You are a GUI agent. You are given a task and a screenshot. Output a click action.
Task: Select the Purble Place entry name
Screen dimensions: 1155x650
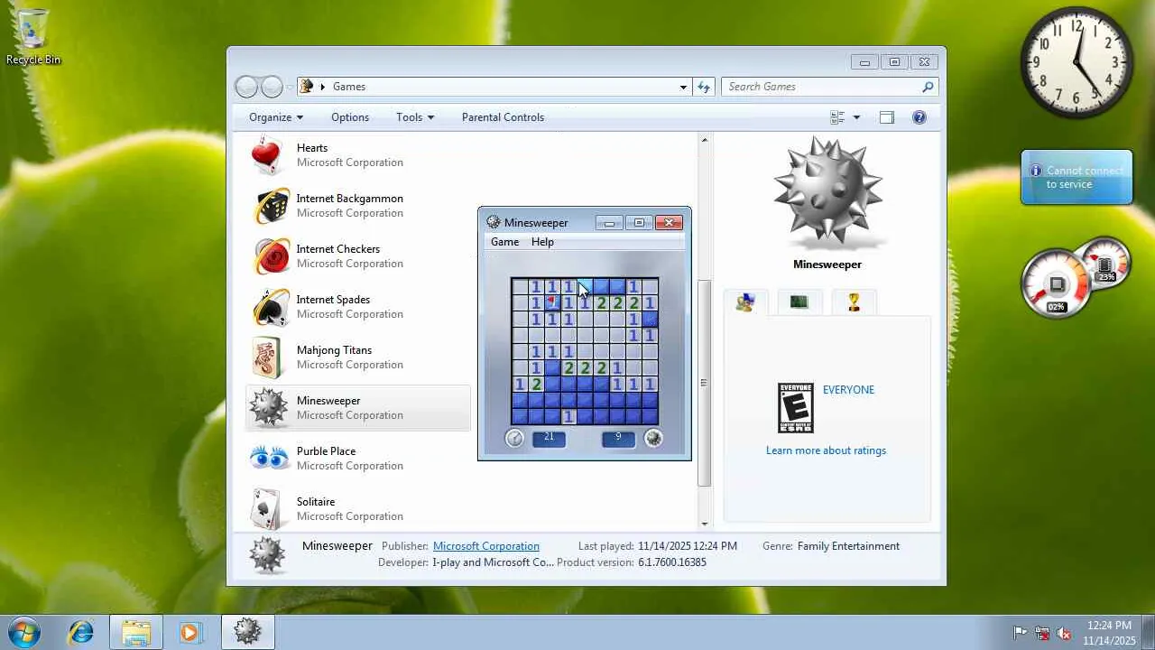(326, 451)
